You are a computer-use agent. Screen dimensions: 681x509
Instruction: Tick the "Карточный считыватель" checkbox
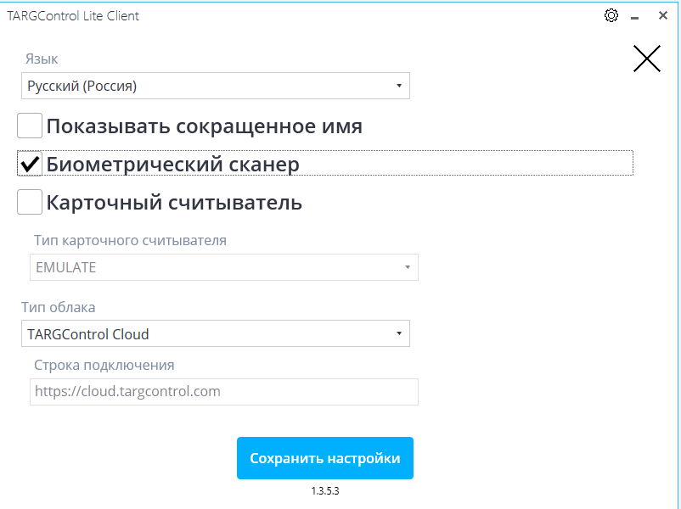click(x=30, y=202)
